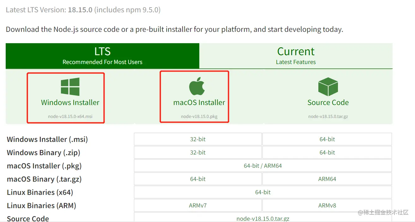Select 64-bit Windows Installer (.msi)
The width and height of the screenshot is (415, 222).
(x=327, y=139)
